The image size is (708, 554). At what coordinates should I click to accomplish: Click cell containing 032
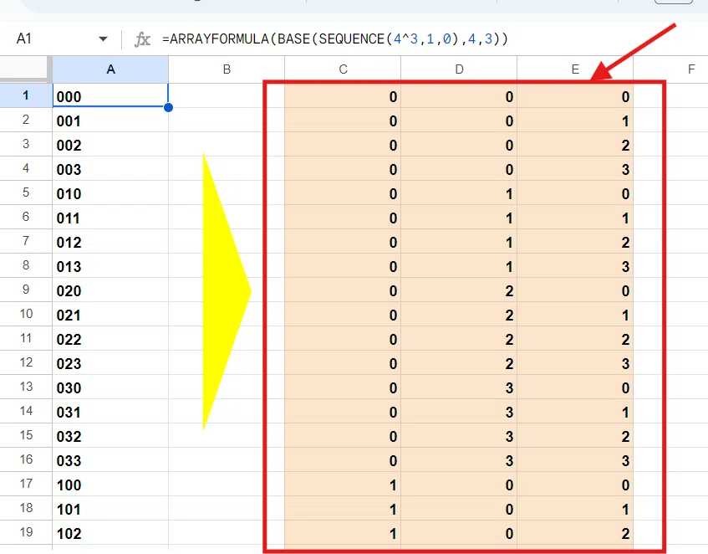(x=110, y=436)
